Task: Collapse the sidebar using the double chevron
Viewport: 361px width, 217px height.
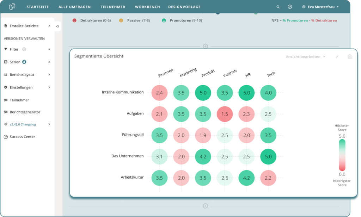Action: point(57,26)
